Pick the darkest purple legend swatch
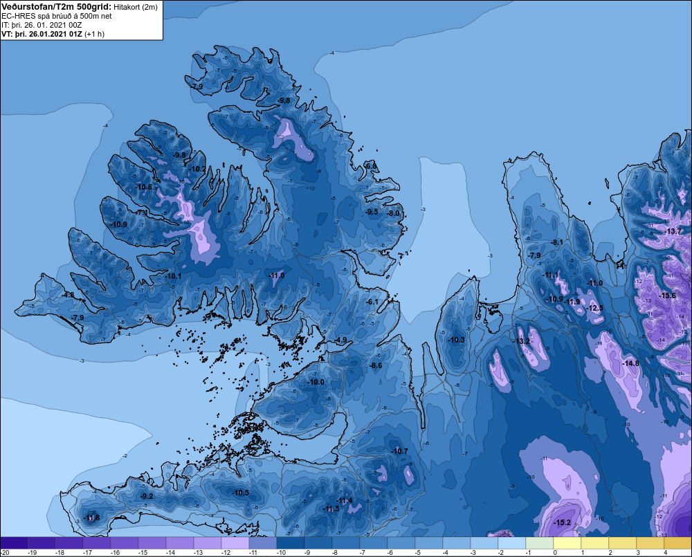The image size is (692, 557). pos(14,543)
